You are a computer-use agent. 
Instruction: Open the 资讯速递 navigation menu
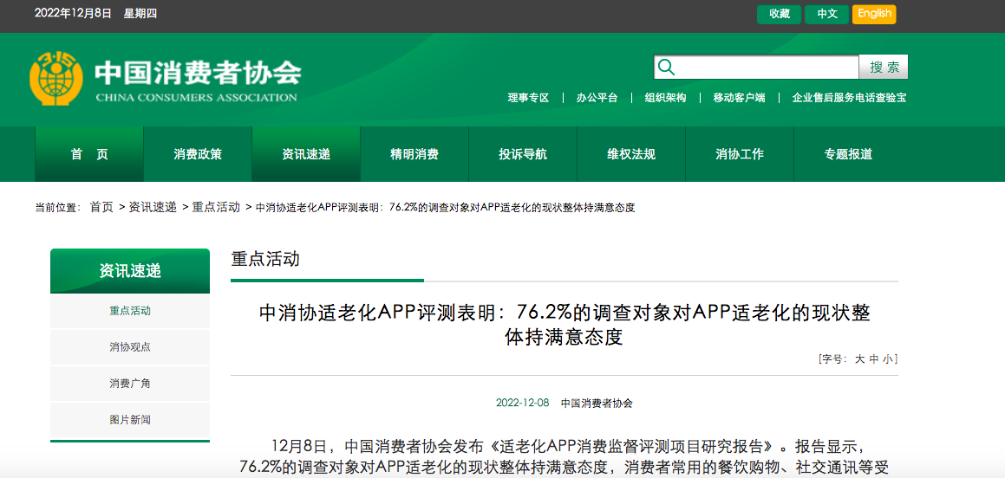[306, 154]
